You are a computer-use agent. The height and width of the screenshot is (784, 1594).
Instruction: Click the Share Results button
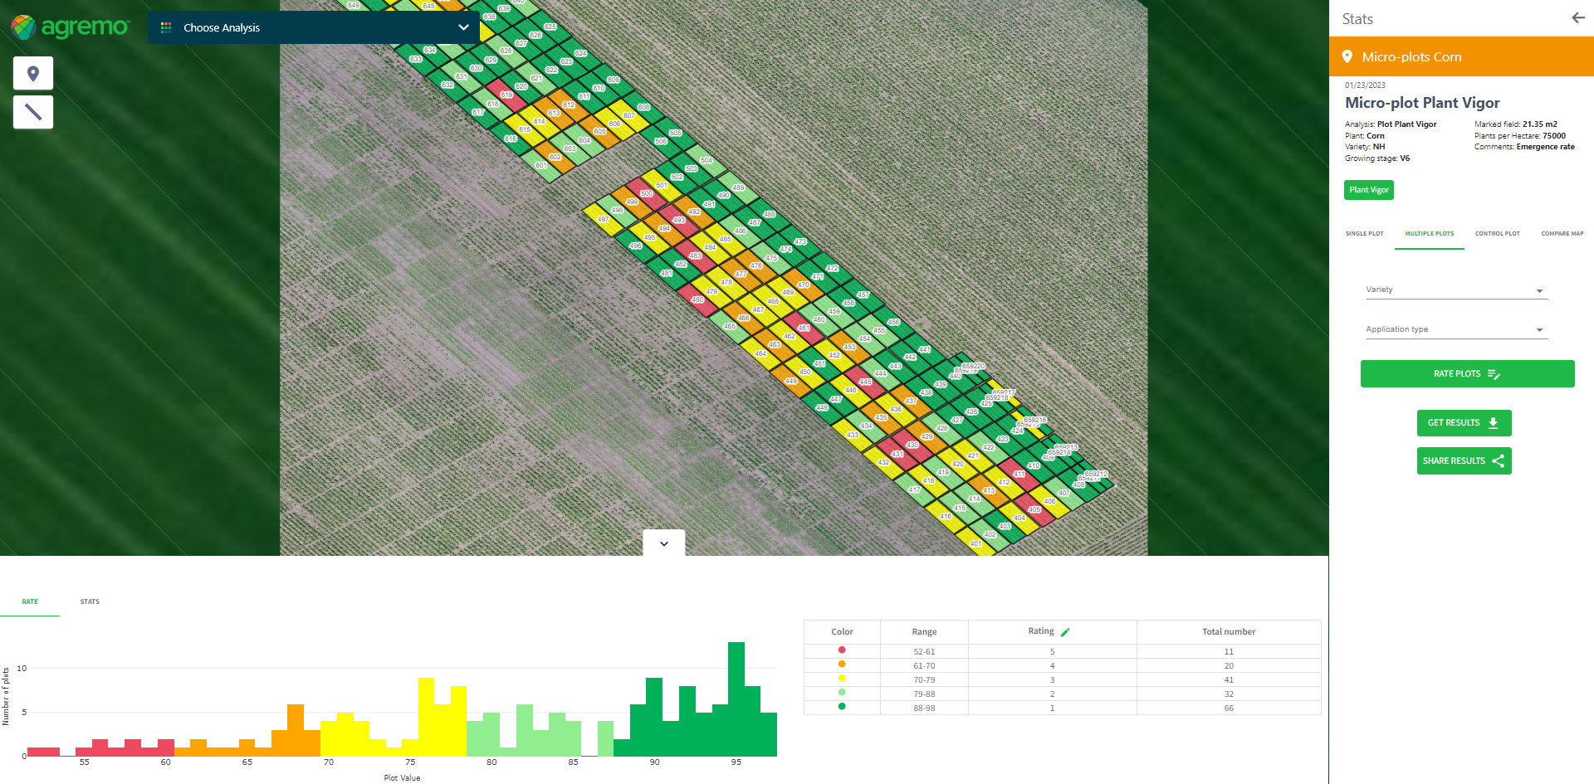[1464, 461]
